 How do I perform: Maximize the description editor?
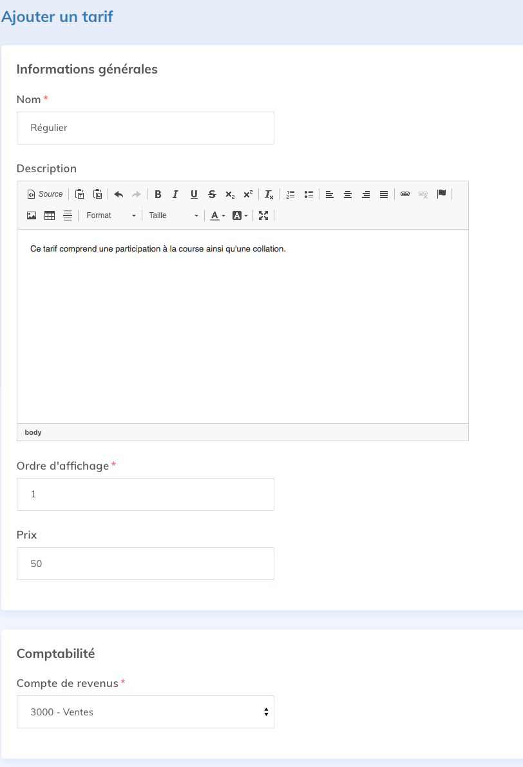click(x=263, y=215)
